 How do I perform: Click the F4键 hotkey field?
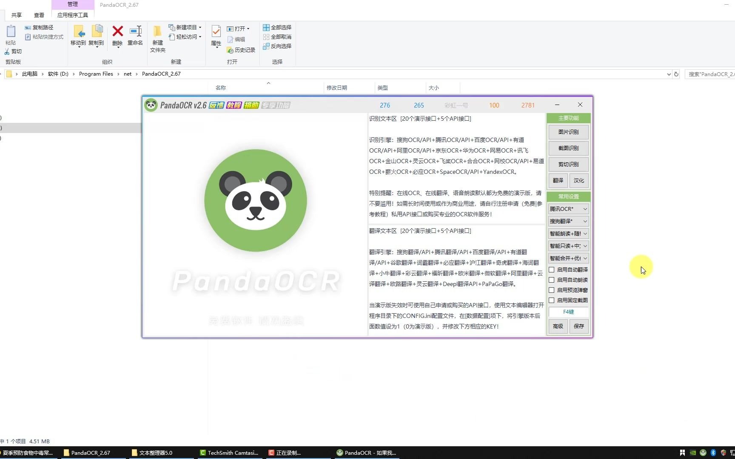[x=569, y=312]
